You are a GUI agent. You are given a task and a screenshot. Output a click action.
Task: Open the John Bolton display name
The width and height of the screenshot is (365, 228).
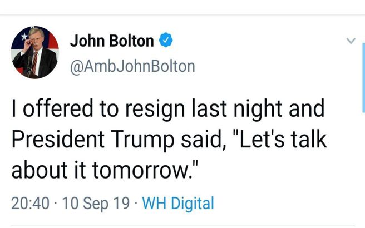point(112,41)
